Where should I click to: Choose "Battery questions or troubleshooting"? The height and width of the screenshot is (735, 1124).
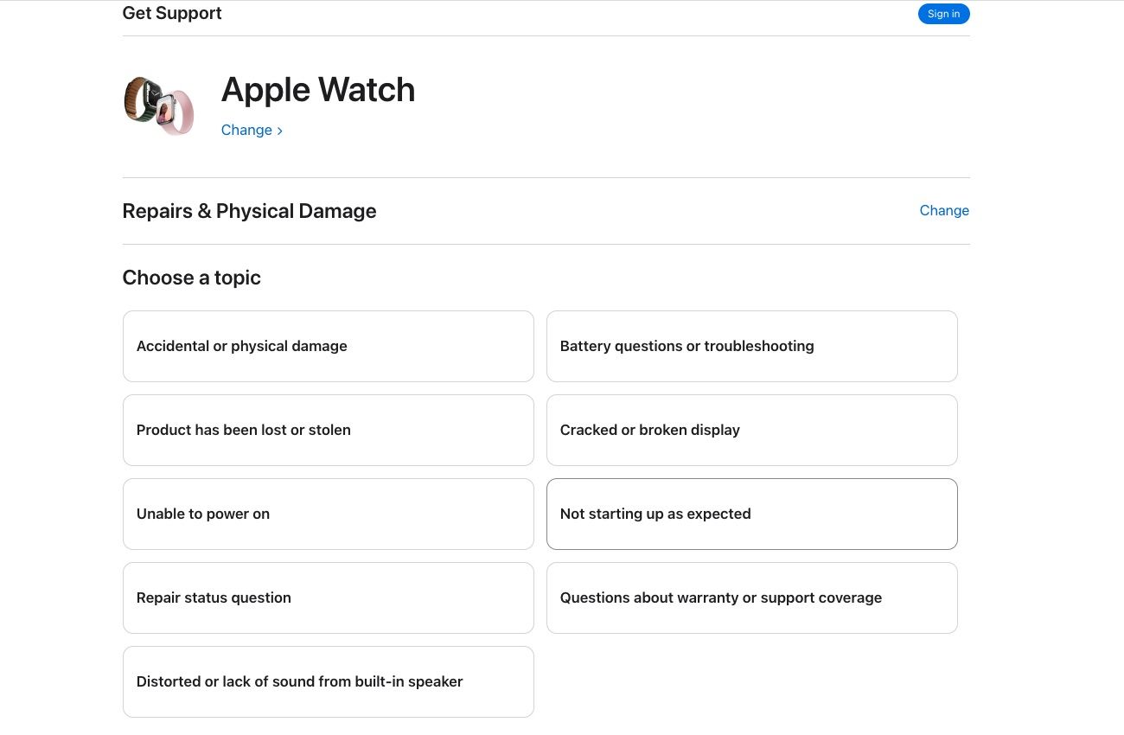751,346
